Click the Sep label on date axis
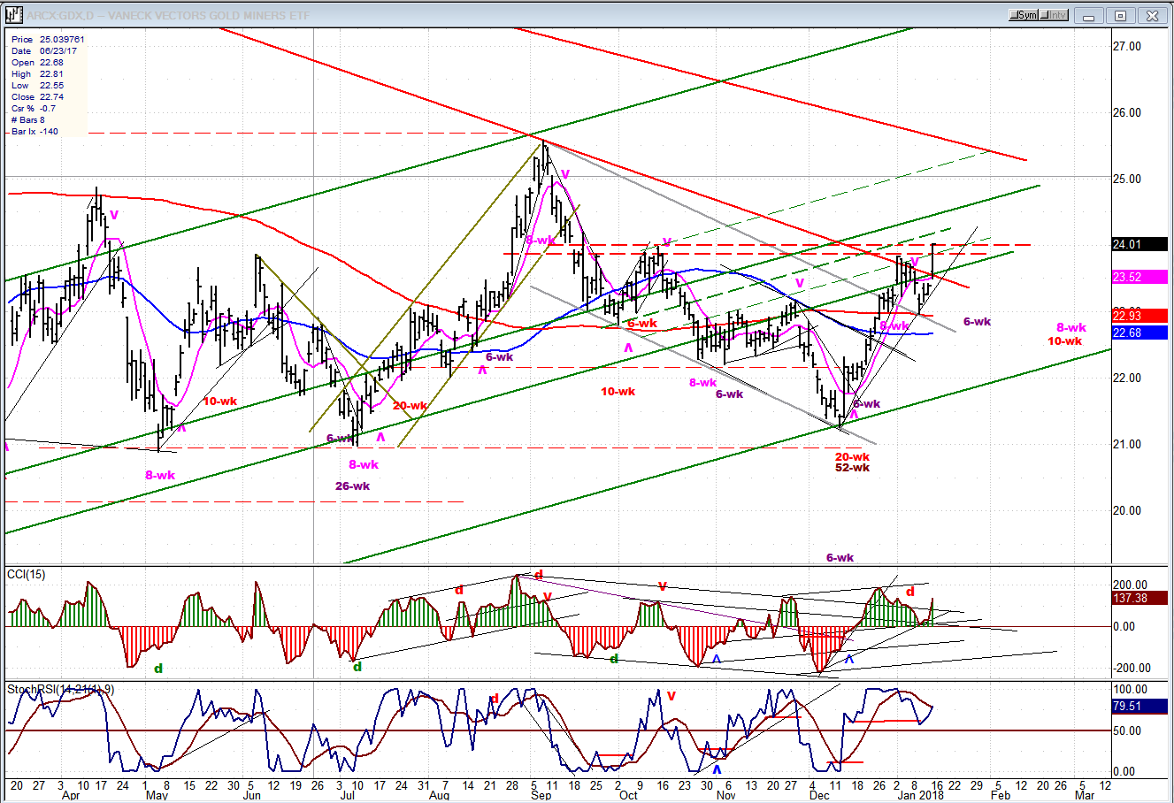 (541, 795)
